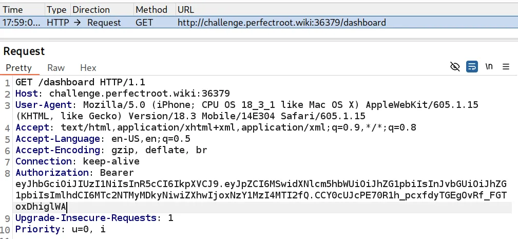Click the Direction column header

coord(91,10)
